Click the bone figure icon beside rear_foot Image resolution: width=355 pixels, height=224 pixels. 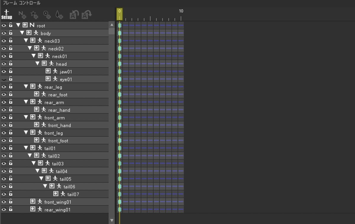pyautogui.click(x=44, y=95)
